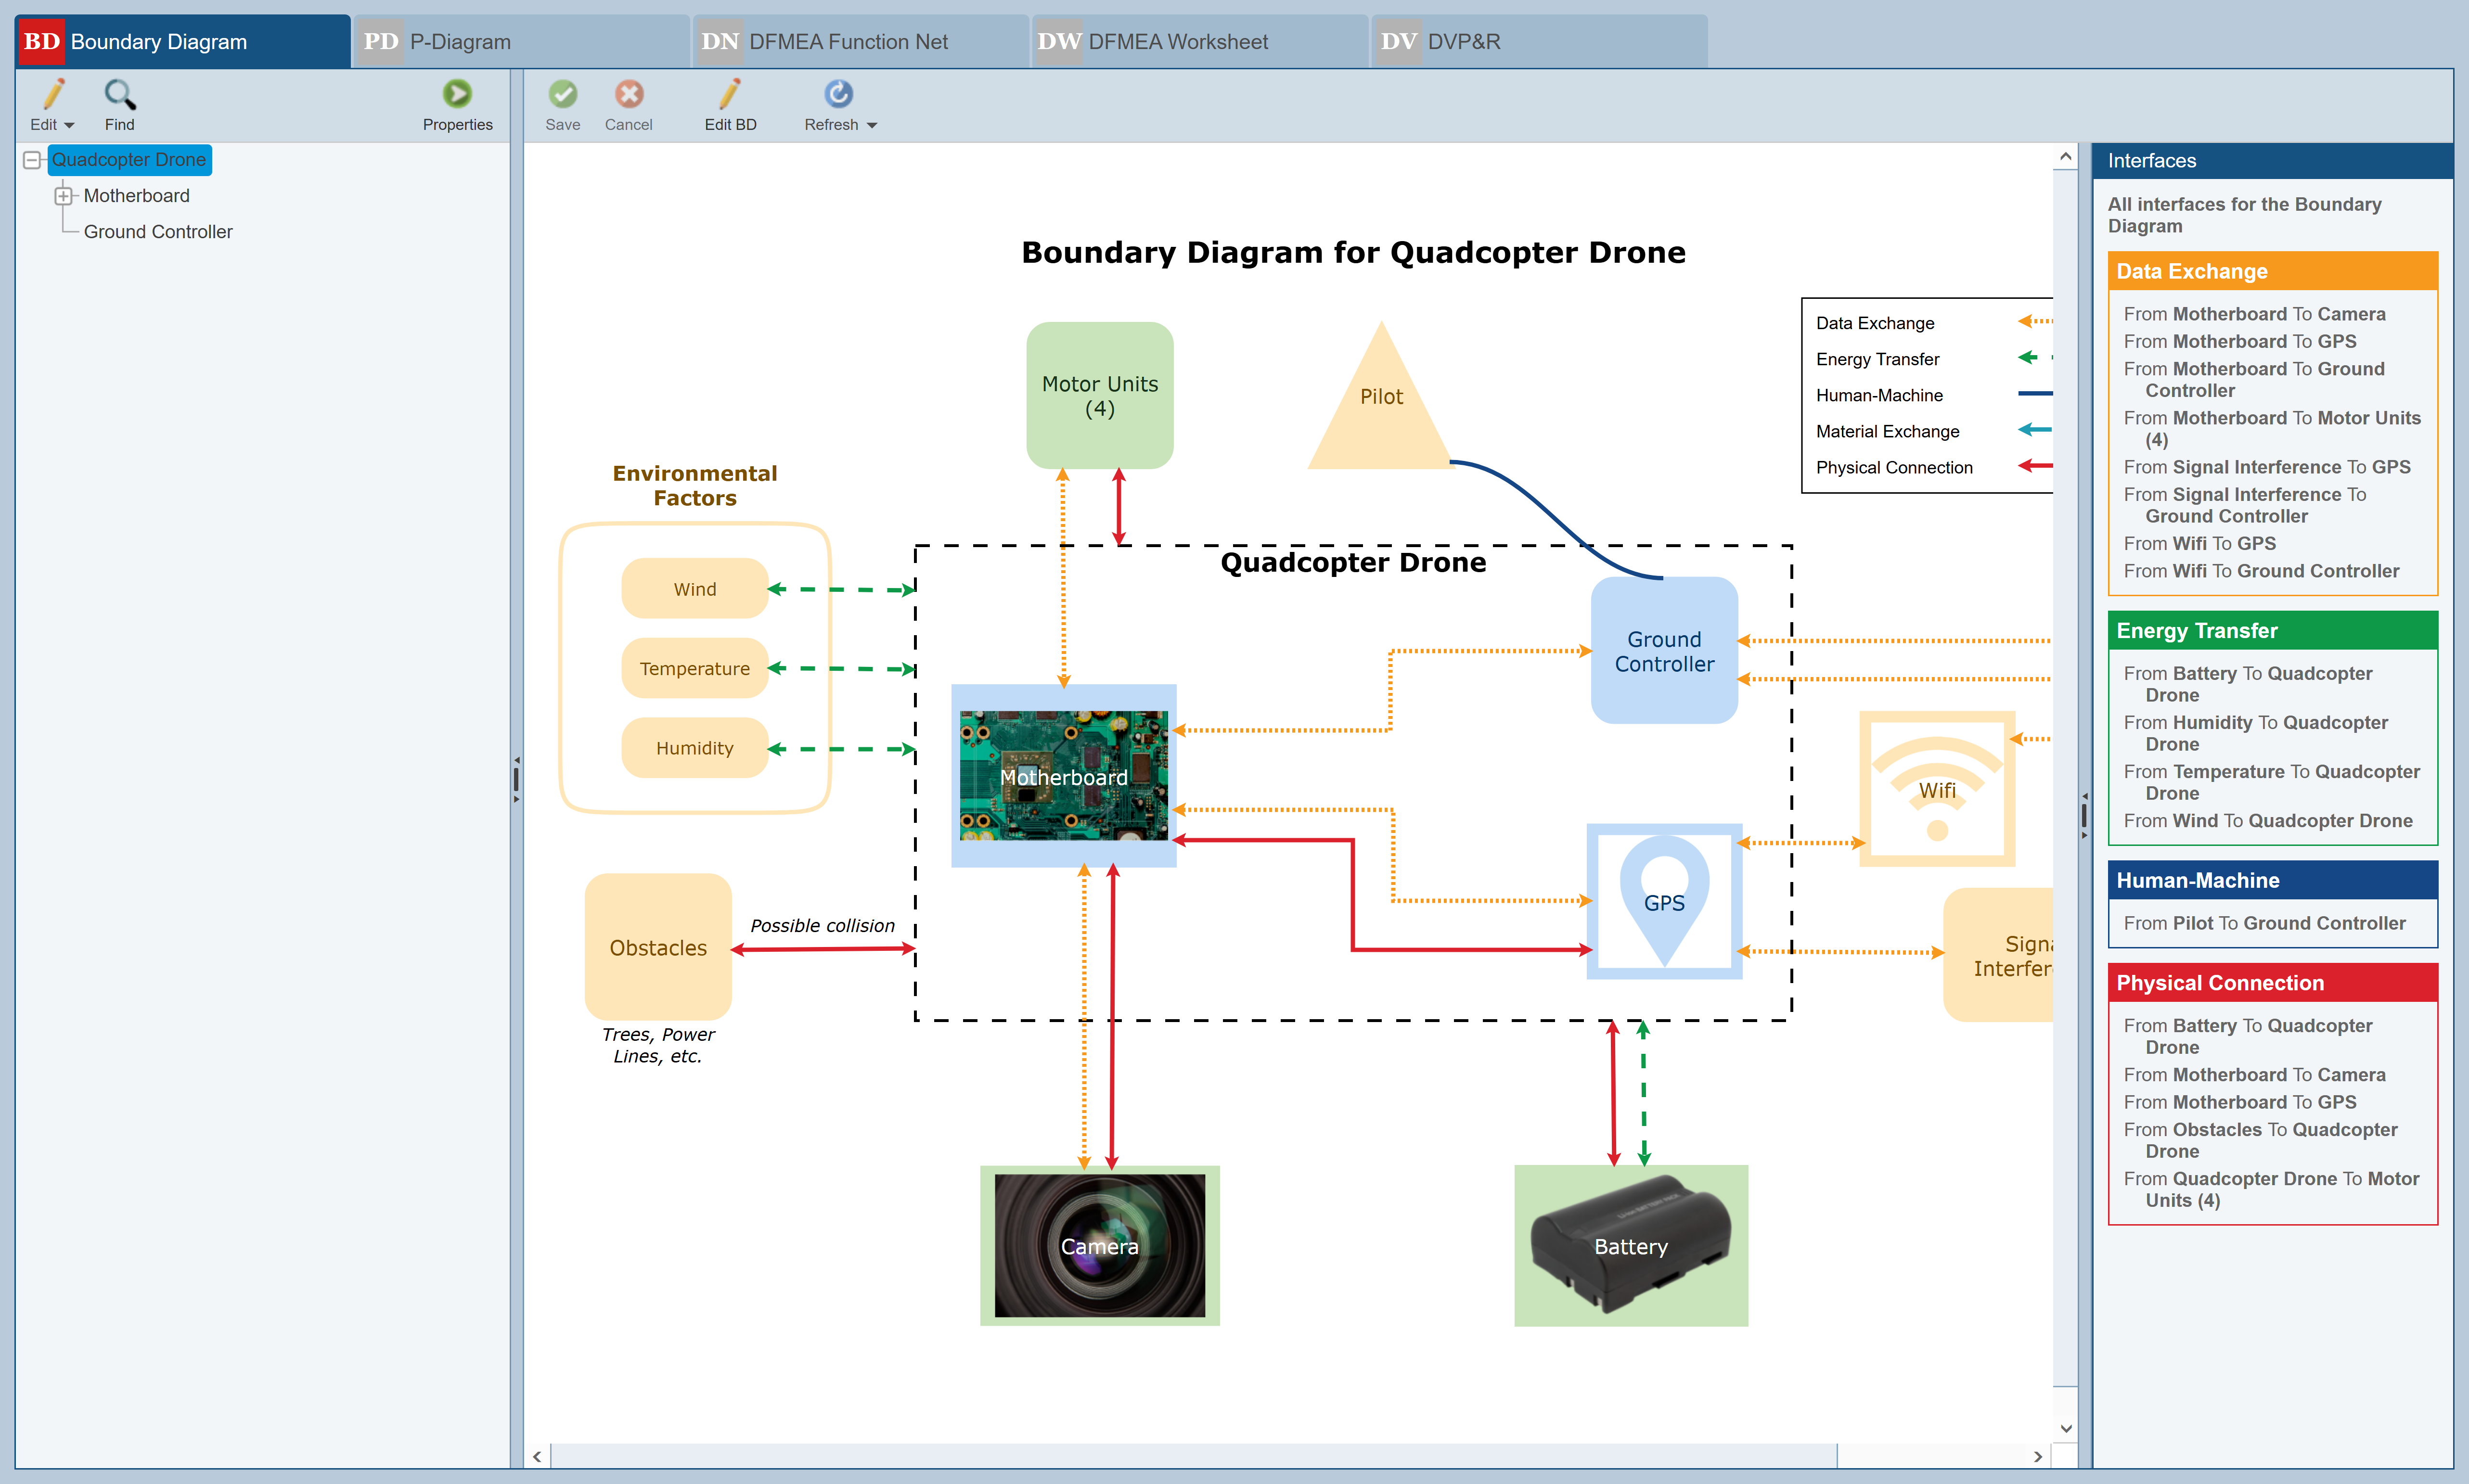
Task: Open the Refresh dropdown arrow
Action: coord(872,126)
